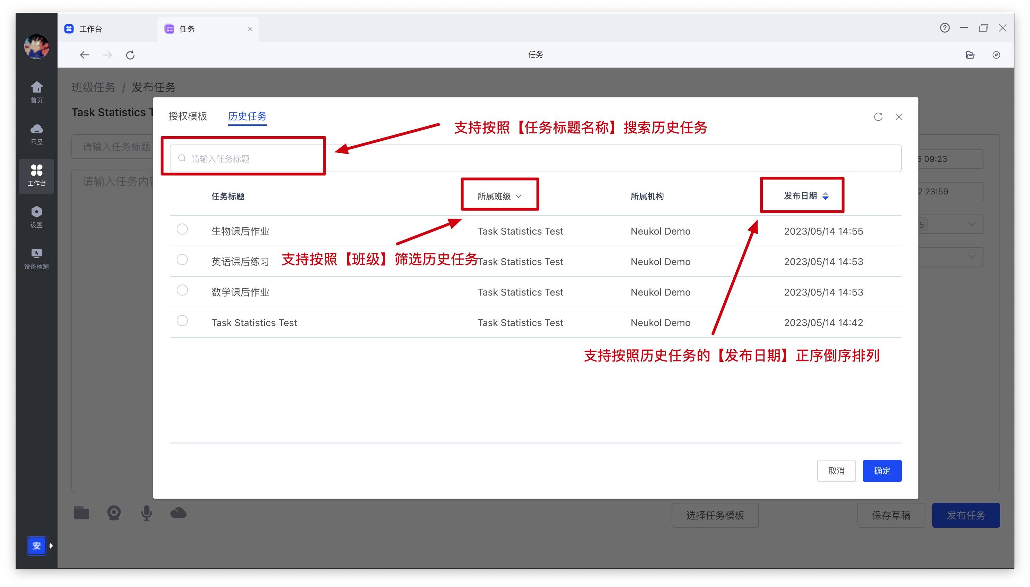Viewport: 1030px width, 587px height.
Task: Click the background date field ending 23:59
Action: click(951, 192)
